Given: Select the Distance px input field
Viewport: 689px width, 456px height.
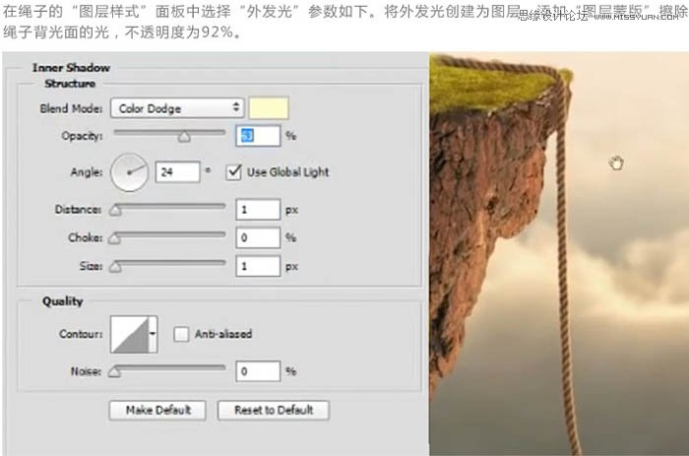Looking at the screenshot, I should click(x=257, y=210).
